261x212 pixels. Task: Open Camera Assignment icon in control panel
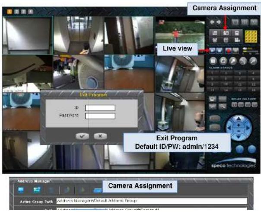[226, 33]
